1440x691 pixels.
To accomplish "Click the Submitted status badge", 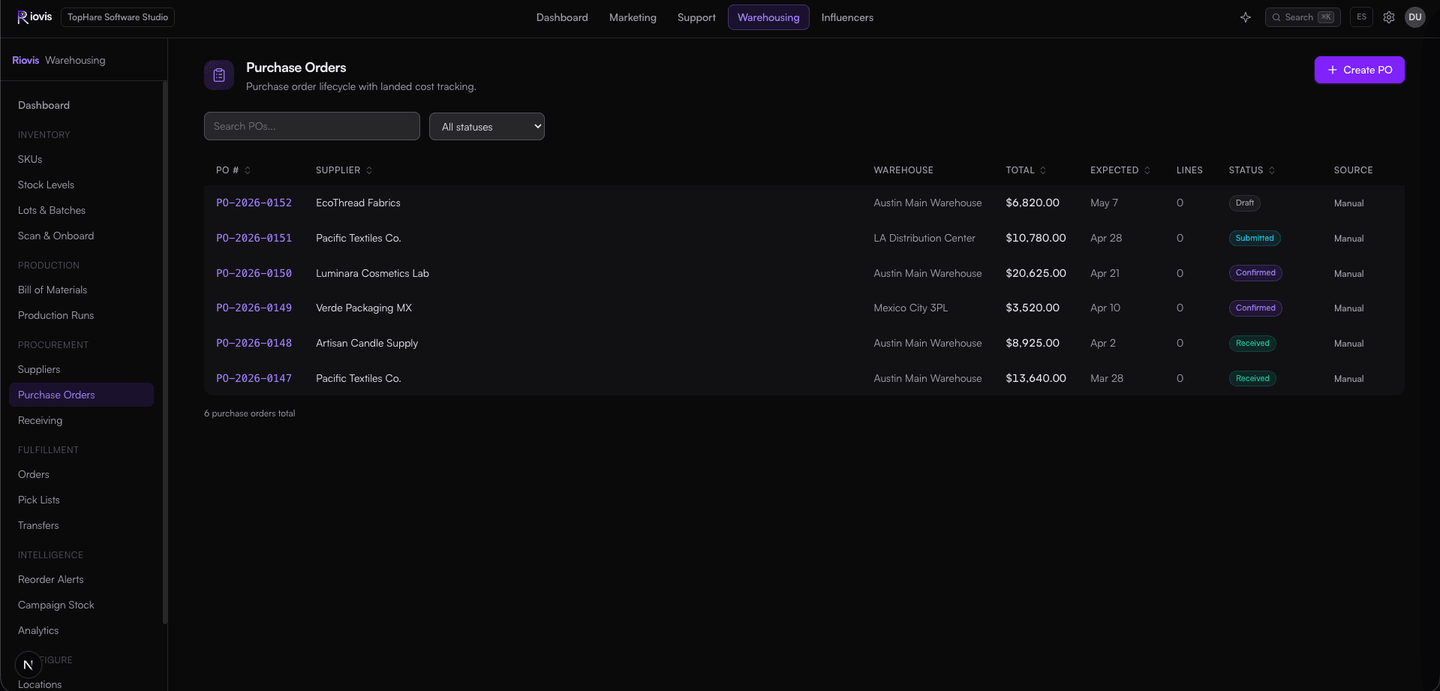I will pos(1255,238).
